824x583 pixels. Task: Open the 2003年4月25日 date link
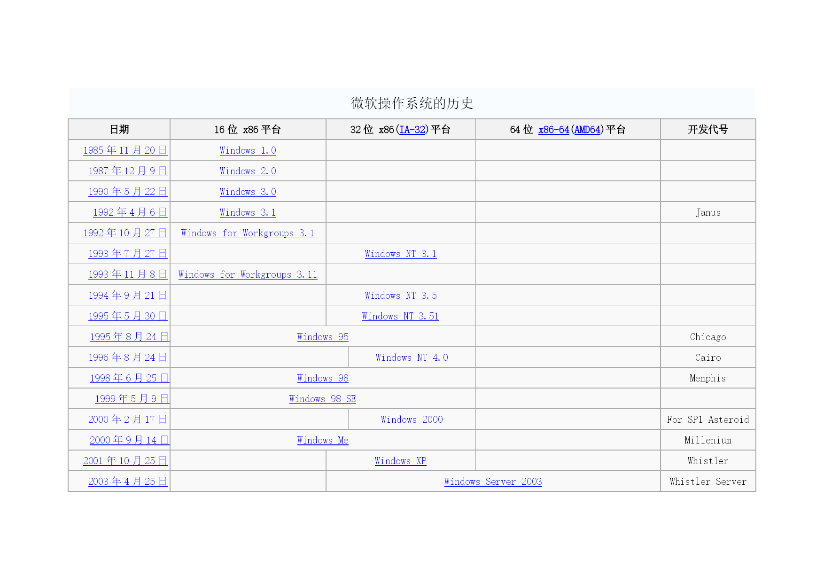pyautogui.click(x=128, y=482)
